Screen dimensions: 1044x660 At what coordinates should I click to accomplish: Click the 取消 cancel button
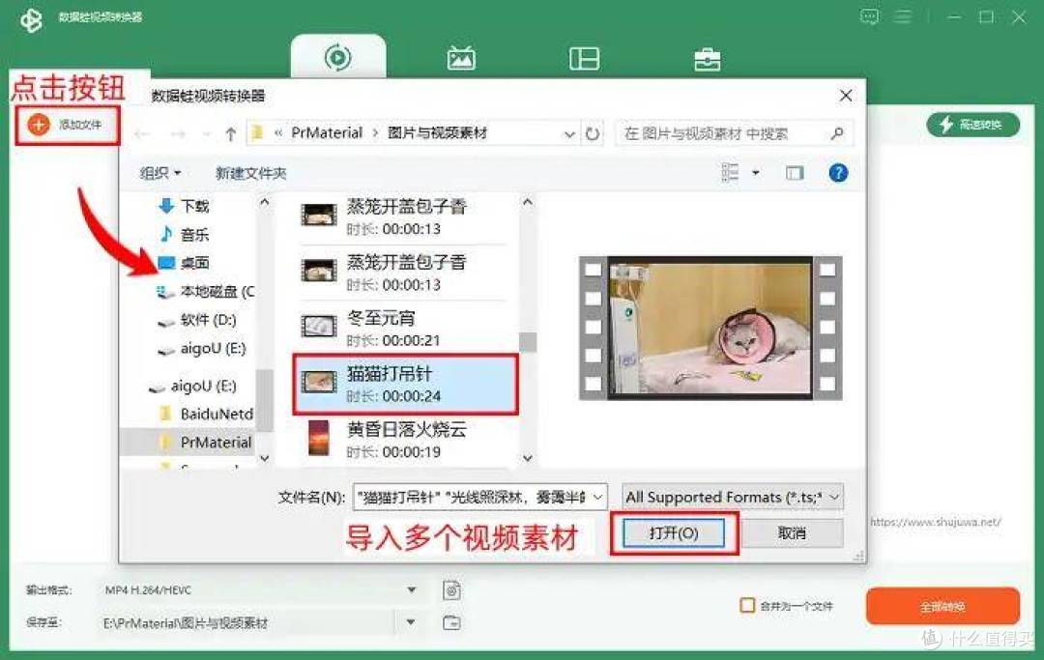click(x=792, y=532)
